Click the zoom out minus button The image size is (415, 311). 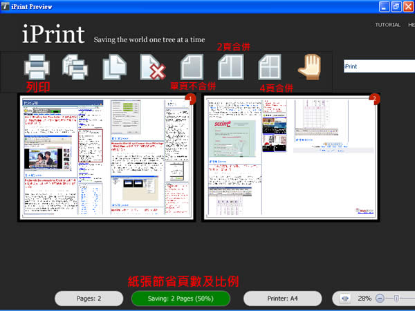[x=379, y=298]
